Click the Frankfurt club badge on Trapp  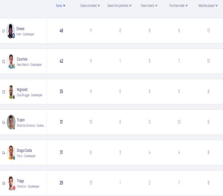tap(14, 188)
